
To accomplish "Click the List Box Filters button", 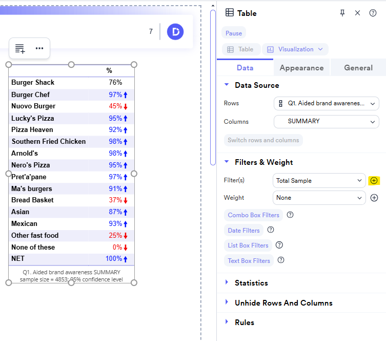I will click(248, 245).
